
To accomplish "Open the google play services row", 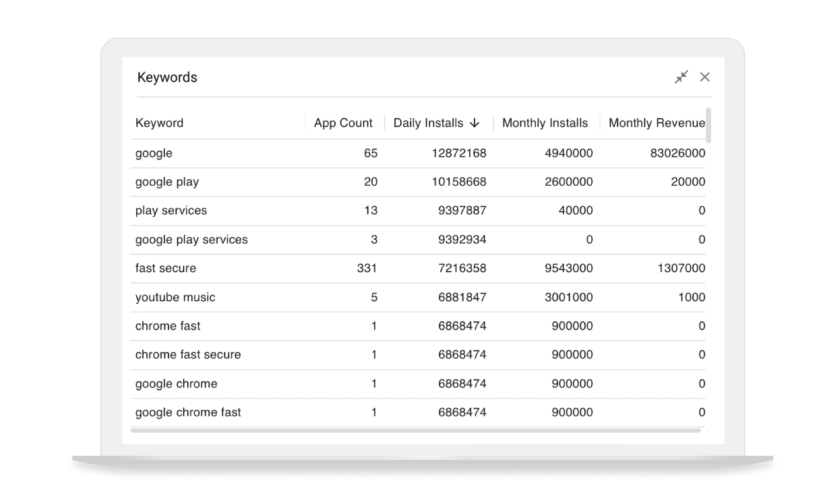I will coord(191,240).
